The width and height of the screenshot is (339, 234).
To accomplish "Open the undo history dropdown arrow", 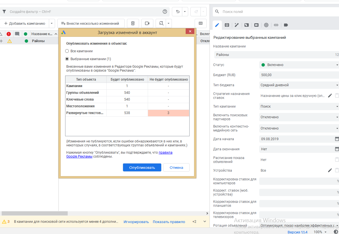I will point(185,12).
